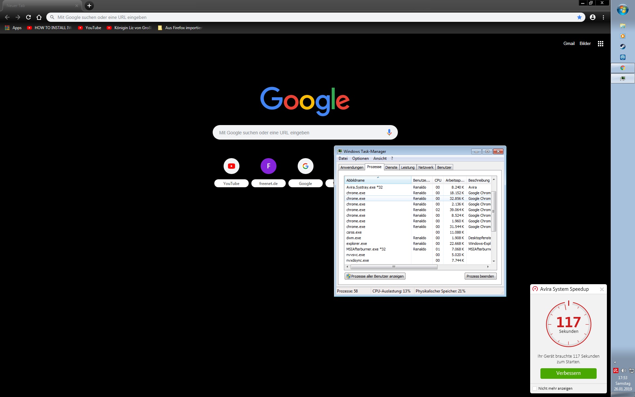Open Windows Explorer from the taskbar
The height and width of the screenshot is (397, 635).
[623, 25]
